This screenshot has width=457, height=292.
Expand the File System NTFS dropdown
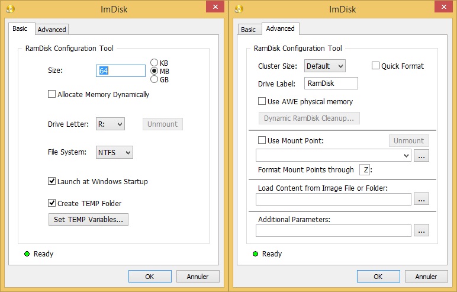point(114,153)
